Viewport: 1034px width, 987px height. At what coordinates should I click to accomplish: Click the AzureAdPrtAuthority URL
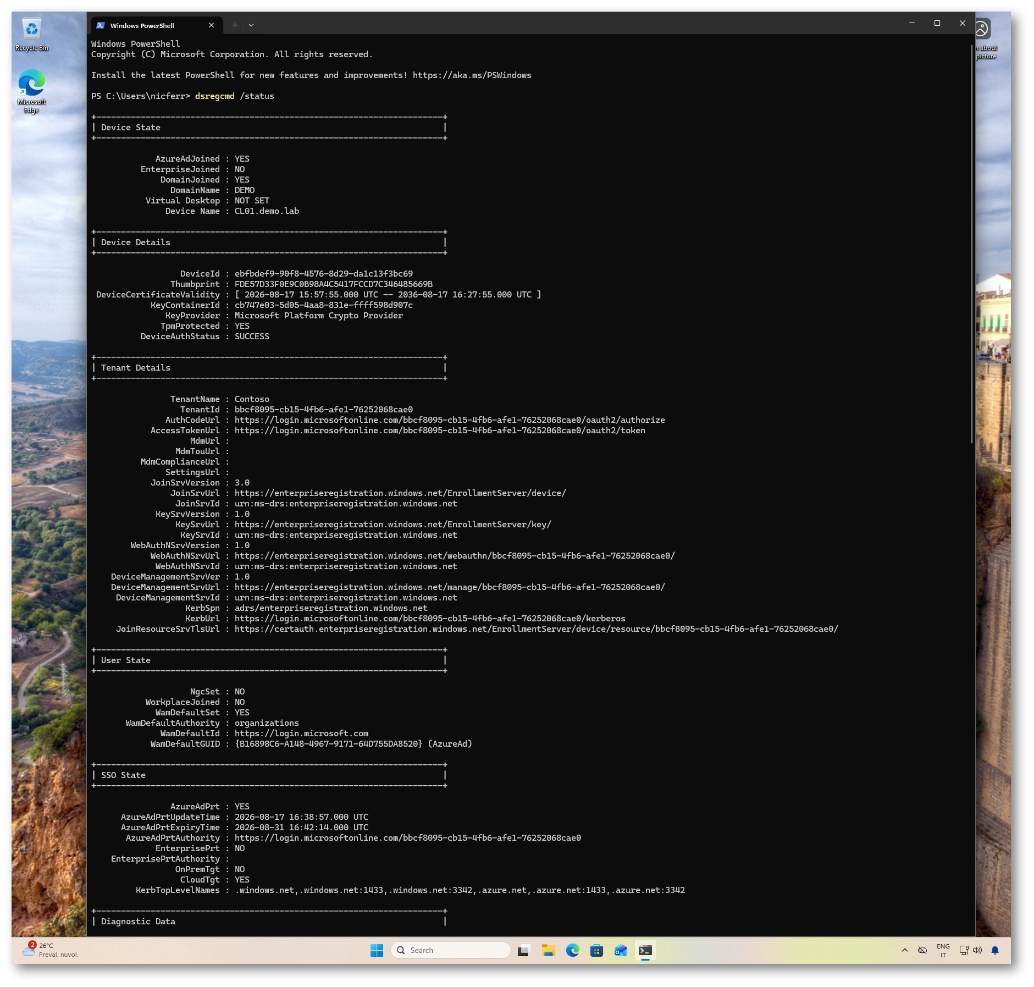[408, 838]
